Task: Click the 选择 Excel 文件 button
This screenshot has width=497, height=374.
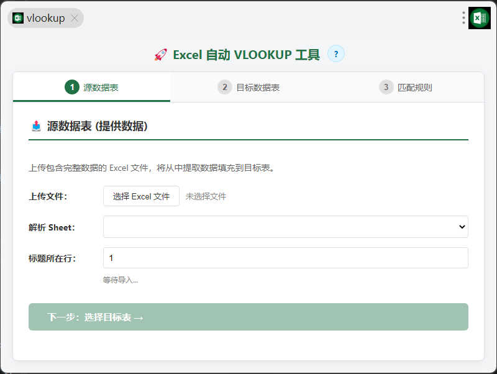Action: pyautogui.click(x=142, y=196)
